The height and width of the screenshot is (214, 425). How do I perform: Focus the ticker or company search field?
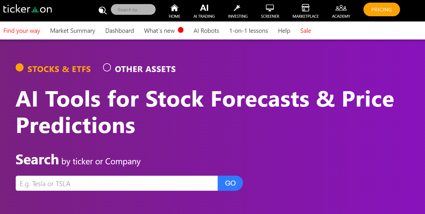pos(117,184)
